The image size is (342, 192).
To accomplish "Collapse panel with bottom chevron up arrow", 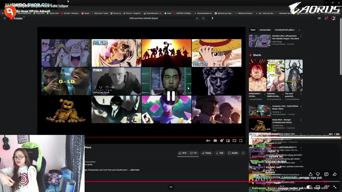I will coord(171,187).
